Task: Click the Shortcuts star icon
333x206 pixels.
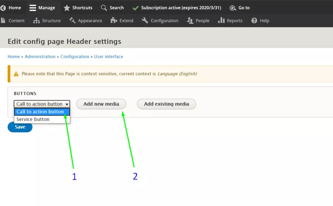Action: click(67, 8)
